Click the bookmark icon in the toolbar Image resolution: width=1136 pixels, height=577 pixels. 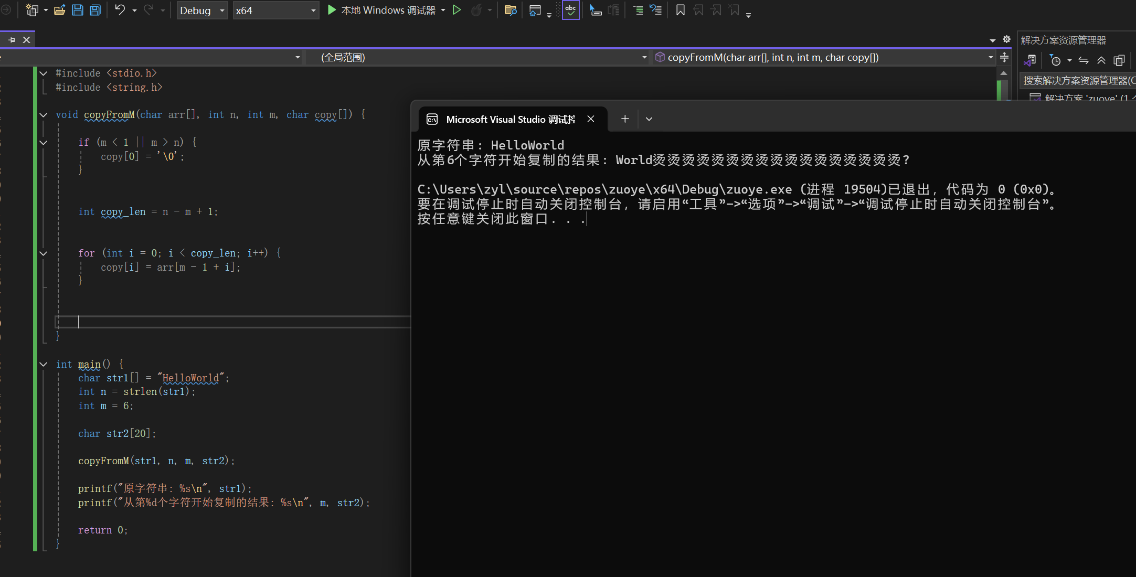[680, 10]
